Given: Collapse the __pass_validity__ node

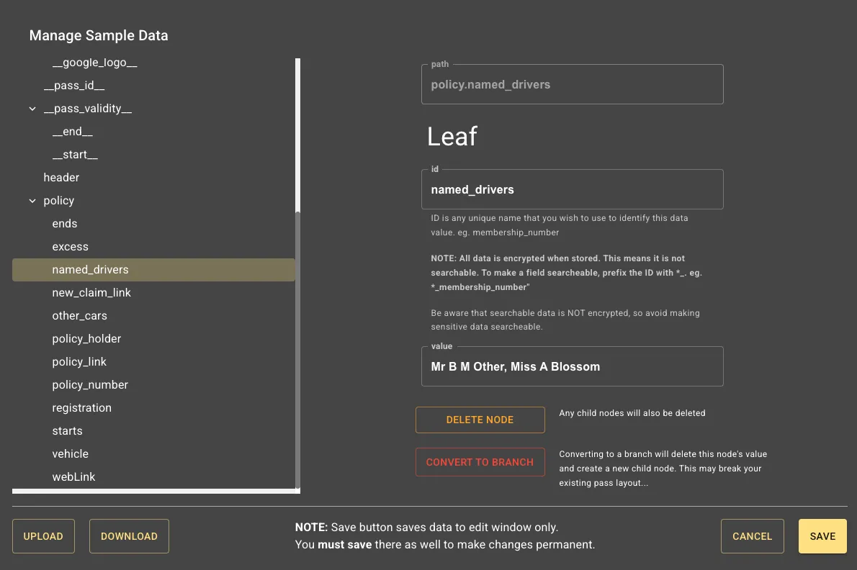Looking at the screenshot, I should click(x=32, y=108).
